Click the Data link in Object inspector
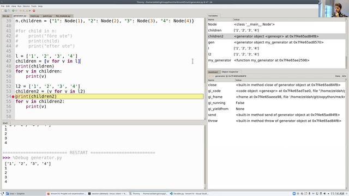Screen dimensions: 349x196 point(338,76)
